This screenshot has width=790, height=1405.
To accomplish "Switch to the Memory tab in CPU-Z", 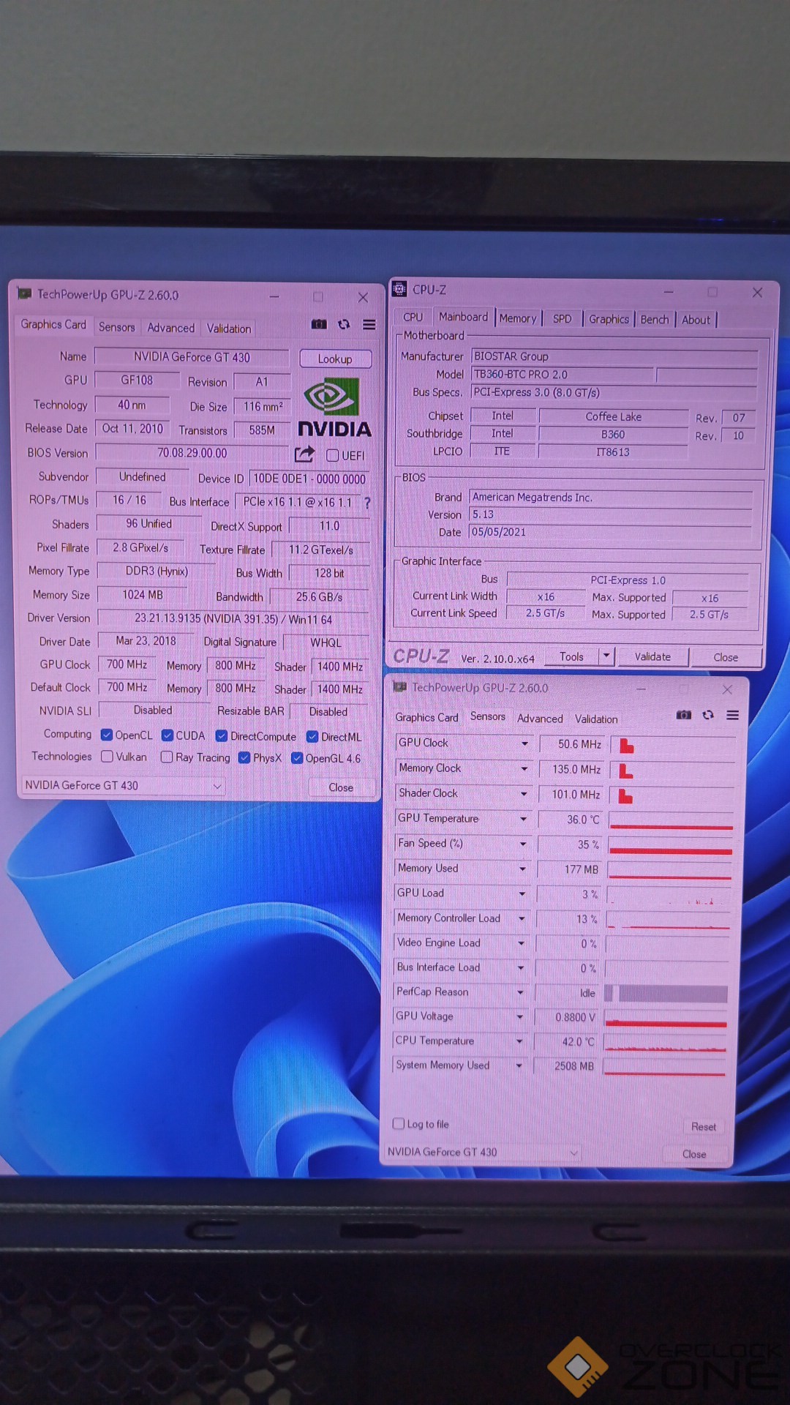I will 518,318.
